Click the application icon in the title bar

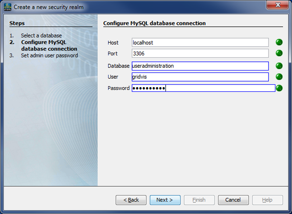8,7
